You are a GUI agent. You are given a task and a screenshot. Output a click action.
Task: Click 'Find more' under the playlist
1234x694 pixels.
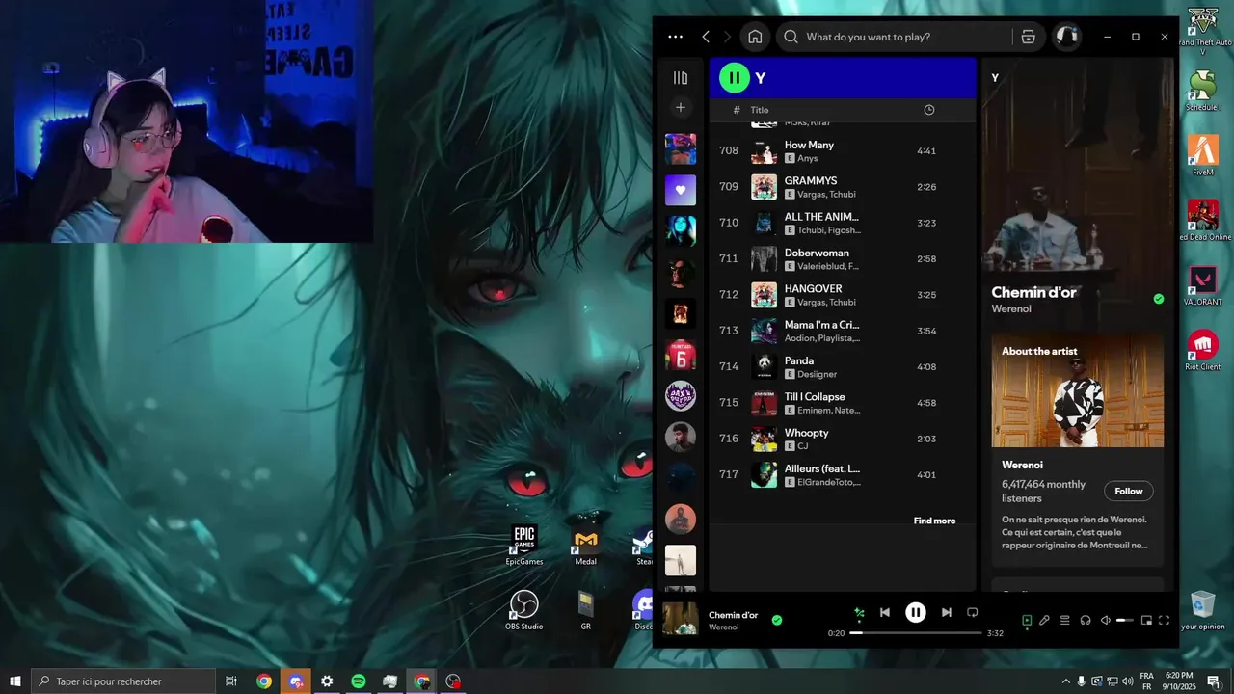point(934,520)
